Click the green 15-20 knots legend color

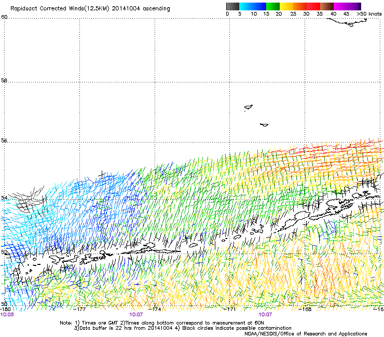[x=273, y=6]
